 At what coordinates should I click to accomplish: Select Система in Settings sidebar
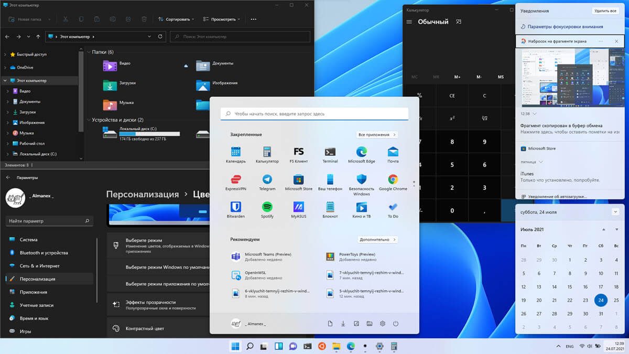[49, 240]
